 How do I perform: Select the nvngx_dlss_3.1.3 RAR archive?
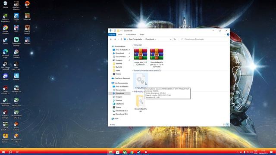pos(141,57)
